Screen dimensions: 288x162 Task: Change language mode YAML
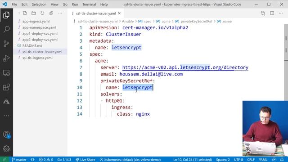click(x=263, y=160)
